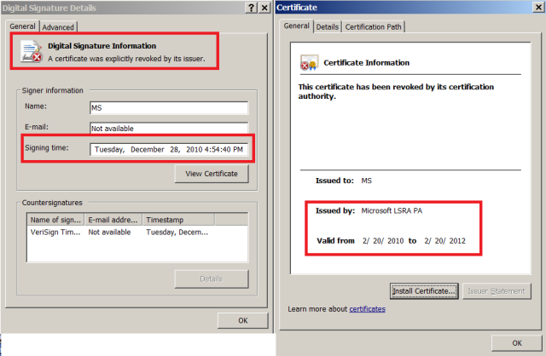Switch to the Advanced tab
The image size is (546, 356).
click(58, 27)
